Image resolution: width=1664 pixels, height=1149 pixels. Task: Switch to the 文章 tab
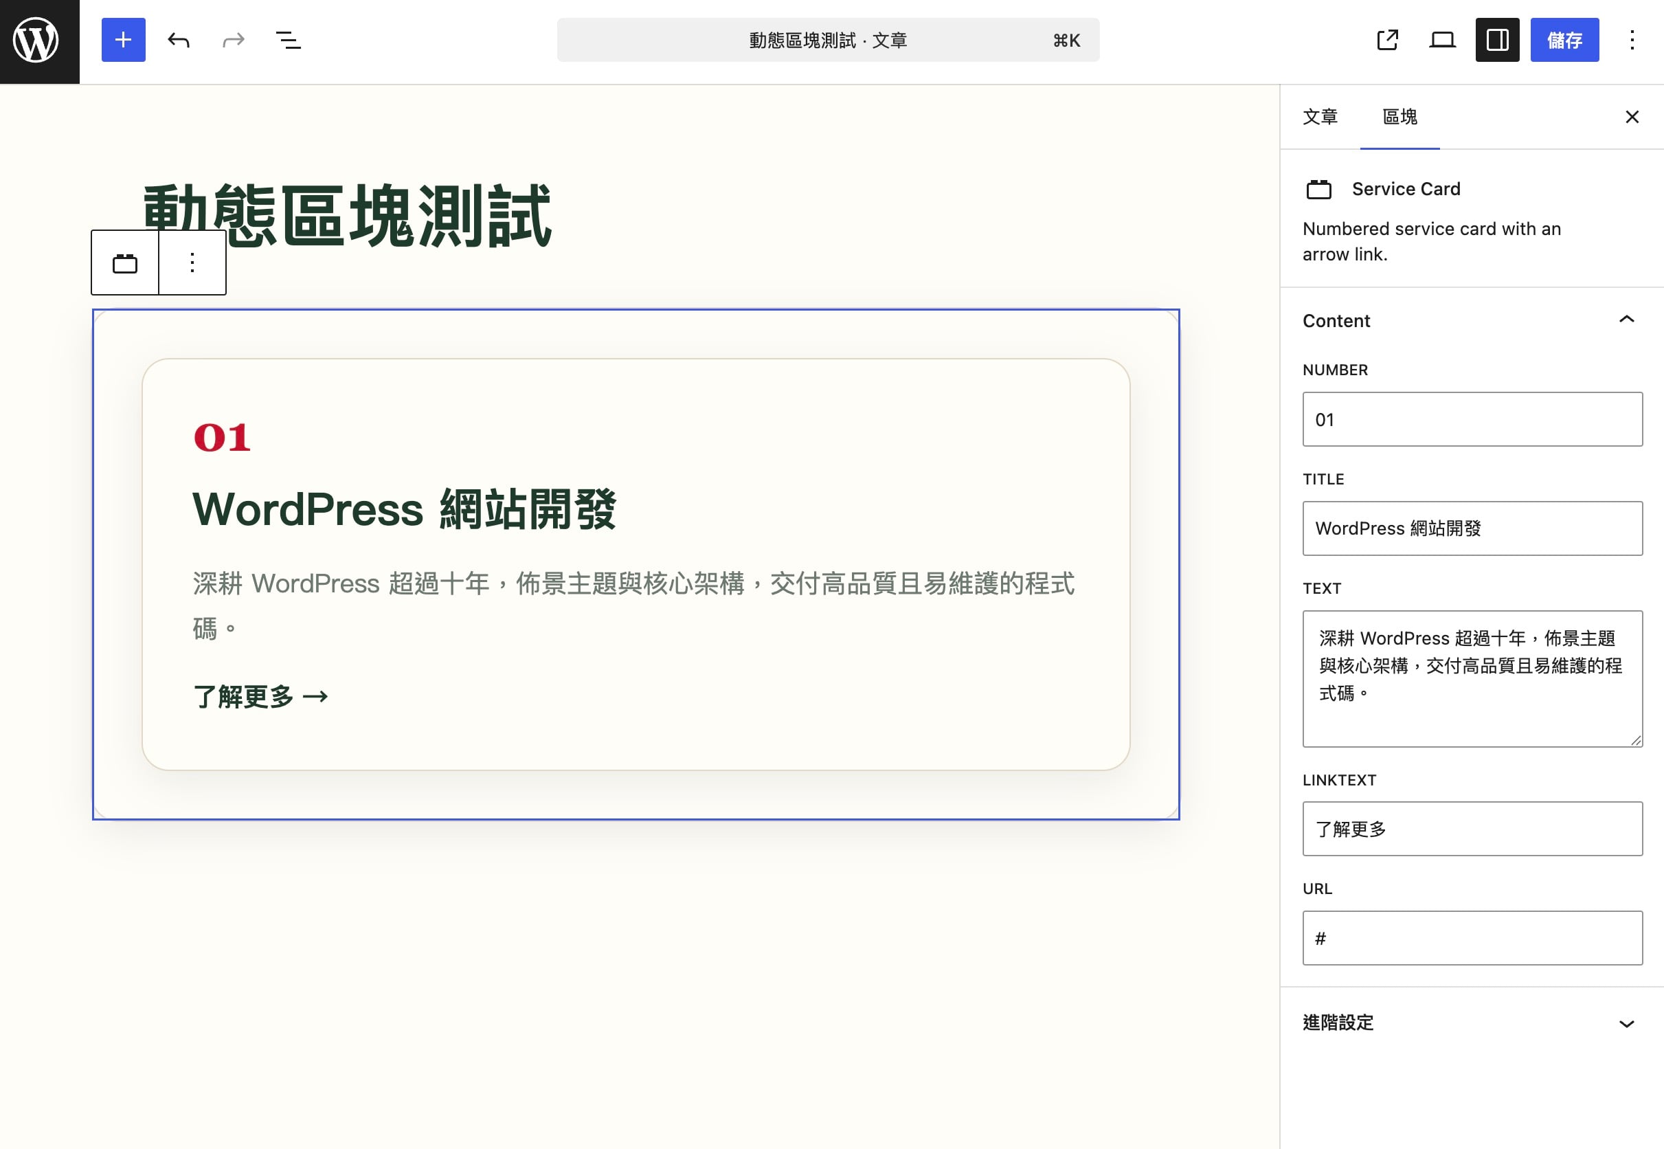(1320, 117)
